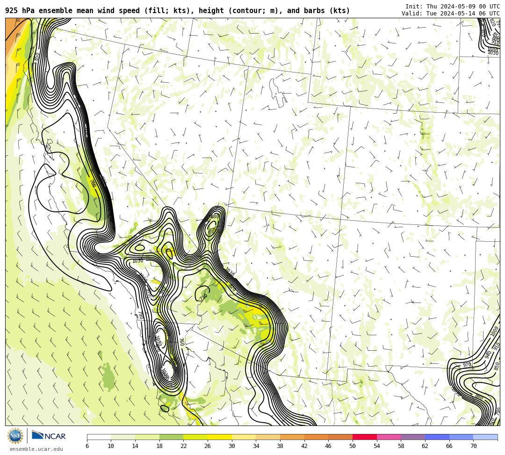505x455 pixels.
Task: Click the colorbar tick label 70
Action: [x=473, y=446]
